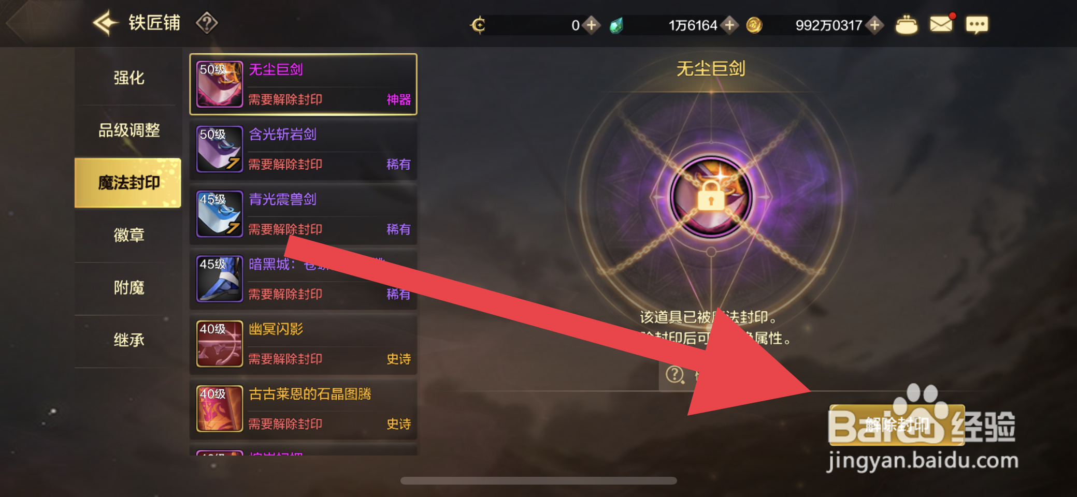The height and width of the screenshot is (497, 1077).
Task: Add gems via plus next to 1万6164
Action: click(729, 25)
